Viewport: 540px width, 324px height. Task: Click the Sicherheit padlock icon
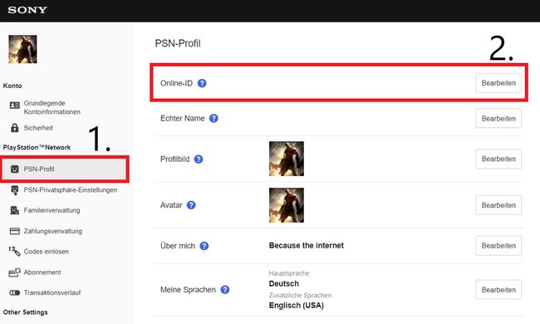click(x=14, y=128)
